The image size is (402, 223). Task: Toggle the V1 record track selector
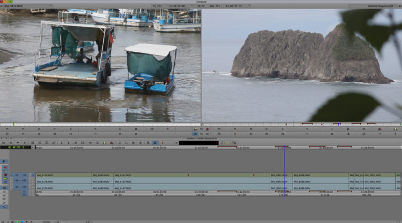[x=25, y=175]
